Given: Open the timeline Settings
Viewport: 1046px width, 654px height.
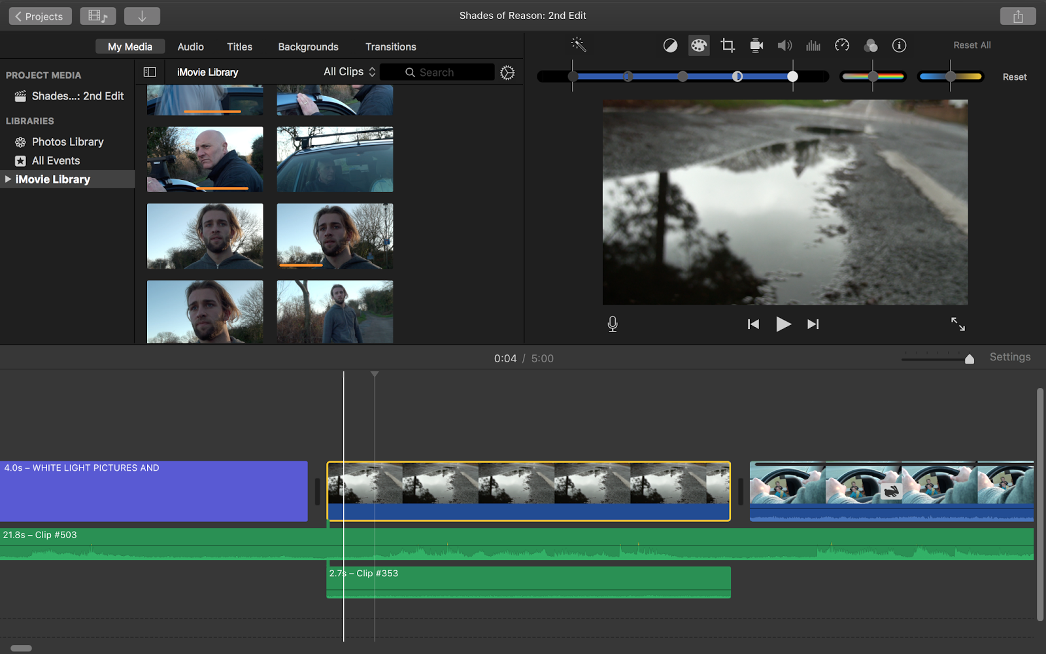Looking at the screenshot, I should [x=1009, y=357].
